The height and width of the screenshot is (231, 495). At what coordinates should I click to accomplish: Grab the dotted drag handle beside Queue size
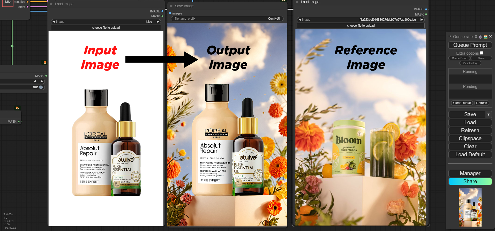click(x=450, y=37)
